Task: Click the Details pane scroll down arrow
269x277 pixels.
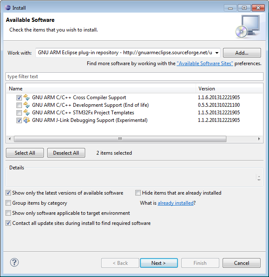Action: coord(259,180)
